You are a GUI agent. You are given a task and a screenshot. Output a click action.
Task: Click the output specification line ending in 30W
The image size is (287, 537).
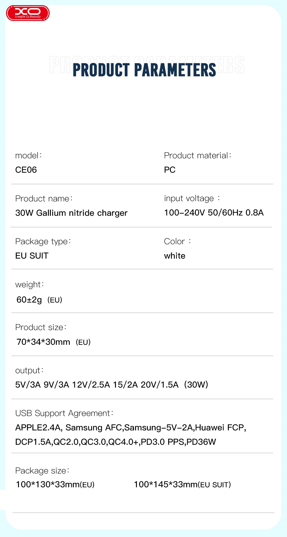pyautogui.click(x=112, y=384)
